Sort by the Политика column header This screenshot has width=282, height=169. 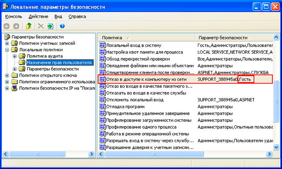coord(147,38)
